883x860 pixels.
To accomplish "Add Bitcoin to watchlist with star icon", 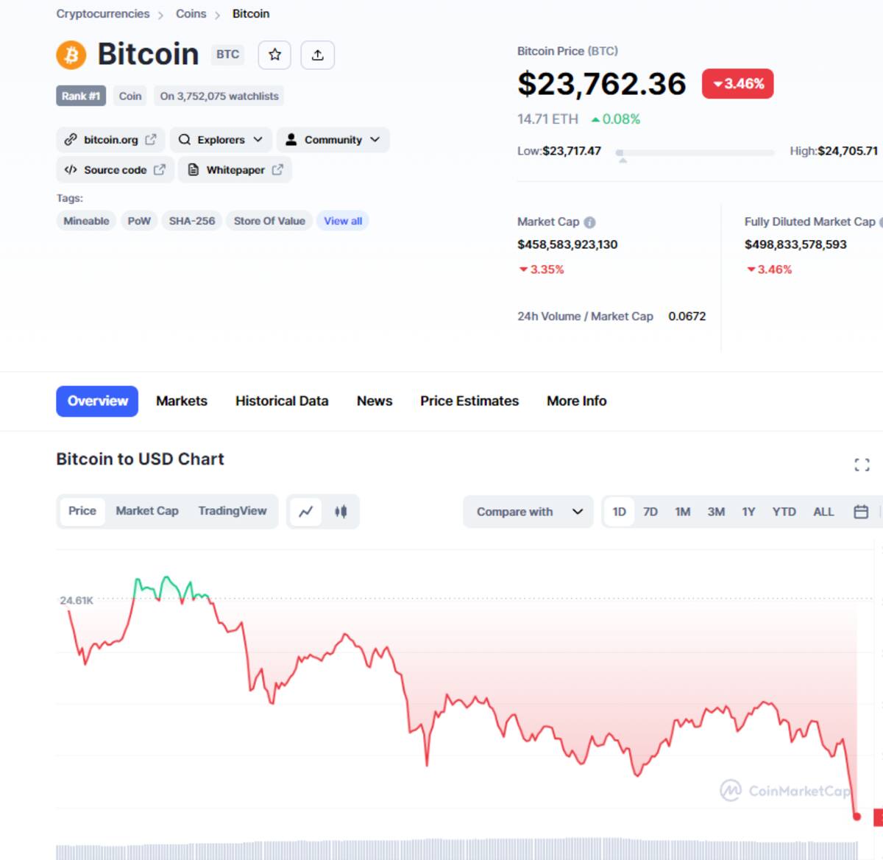I will (274, 54).
